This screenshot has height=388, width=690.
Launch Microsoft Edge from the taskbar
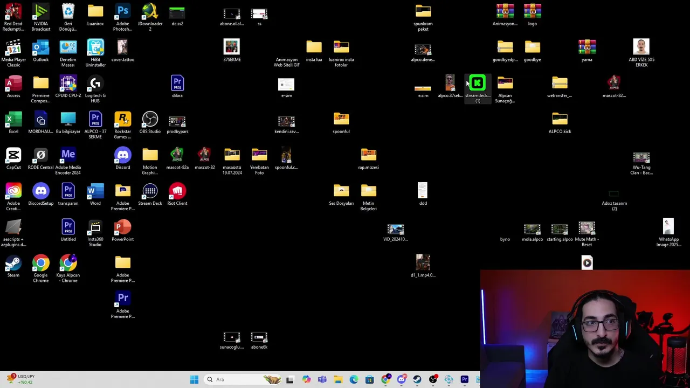point(354,379)
